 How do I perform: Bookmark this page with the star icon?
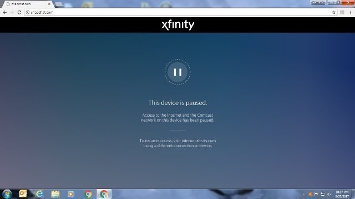(x=334, y=12)
